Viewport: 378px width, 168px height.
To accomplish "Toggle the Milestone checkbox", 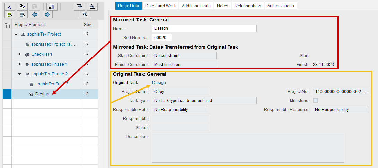I will click(315, 101).
